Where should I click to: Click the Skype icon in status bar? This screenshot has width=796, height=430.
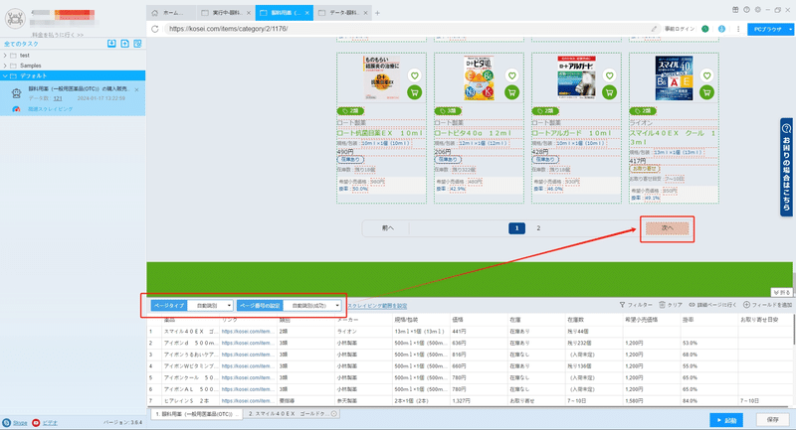point(6,423)
